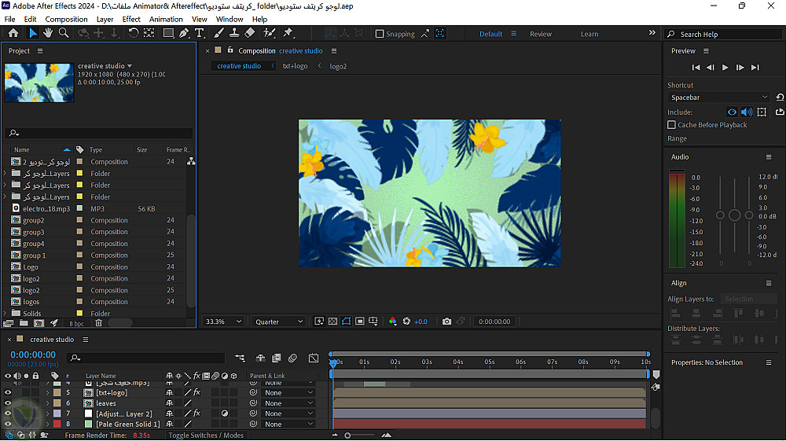This screenshot has width=786, height=441.
Task: Choose the Pen tool
Action: tap(184, 33)
